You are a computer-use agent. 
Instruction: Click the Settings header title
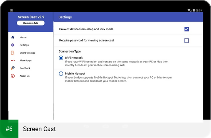pyautogui.click(x=65, y=17)
